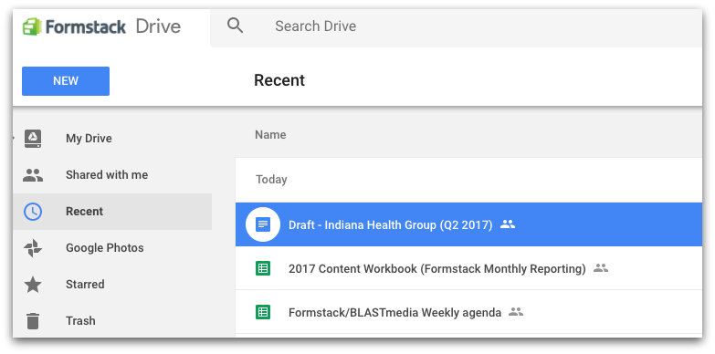The height and width of the screenshot is (354, 715).
Task: Open Shared with me section
Action: (107, 175)
